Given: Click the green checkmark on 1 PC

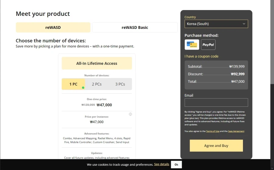Looking at the screenshot, I should click(83, 88).
